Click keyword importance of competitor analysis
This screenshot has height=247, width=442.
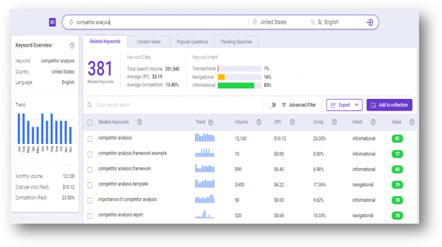click(128, 200)
